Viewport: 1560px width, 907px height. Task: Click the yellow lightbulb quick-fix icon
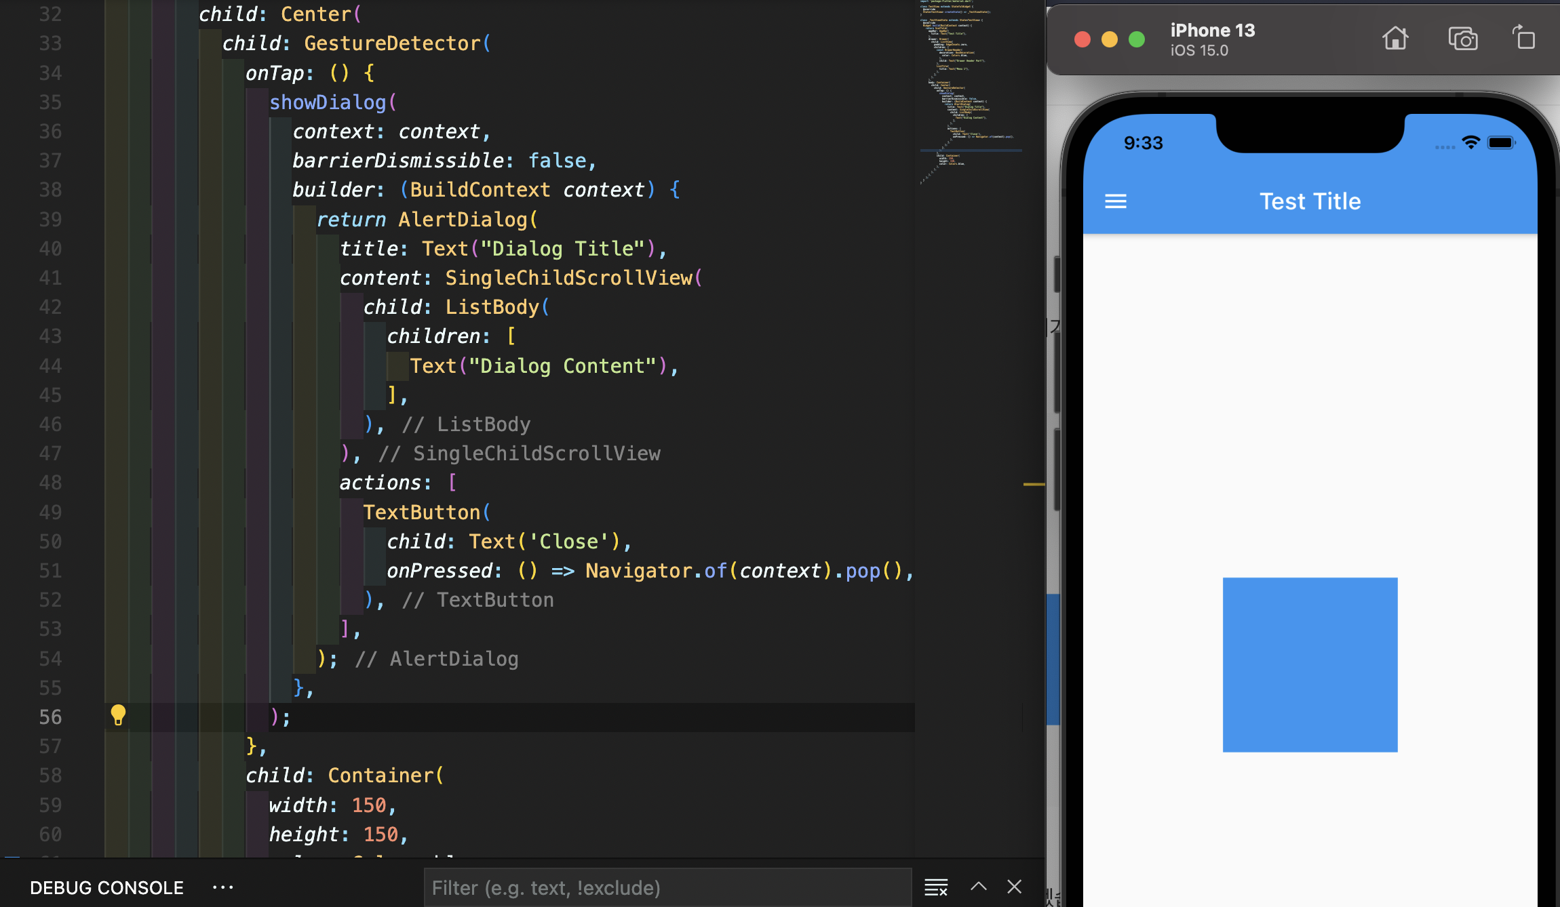(118, 715)
